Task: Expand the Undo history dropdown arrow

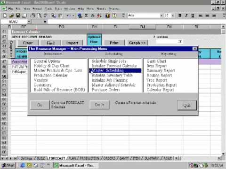Action: 73,15
